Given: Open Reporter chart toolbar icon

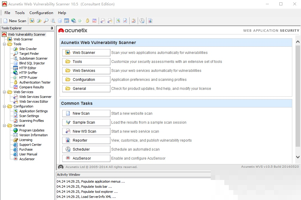Looking at the screenshot, I should 150,21.
